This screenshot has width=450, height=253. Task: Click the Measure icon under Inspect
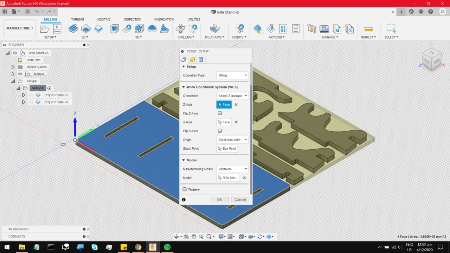click(x=368, y=28)
